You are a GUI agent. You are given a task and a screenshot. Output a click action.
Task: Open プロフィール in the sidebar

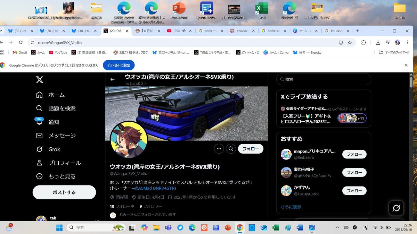tap(58, 163)
